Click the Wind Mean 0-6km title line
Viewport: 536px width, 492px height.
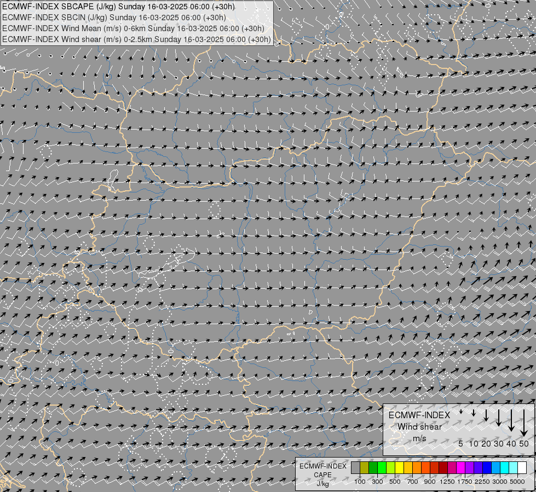coord(134,28)
